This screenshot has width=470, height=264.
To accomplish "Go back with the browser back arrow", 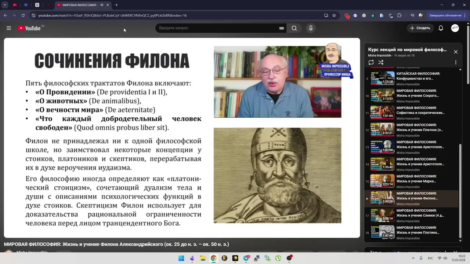I will pyautogui.click(x=6, y=15).
